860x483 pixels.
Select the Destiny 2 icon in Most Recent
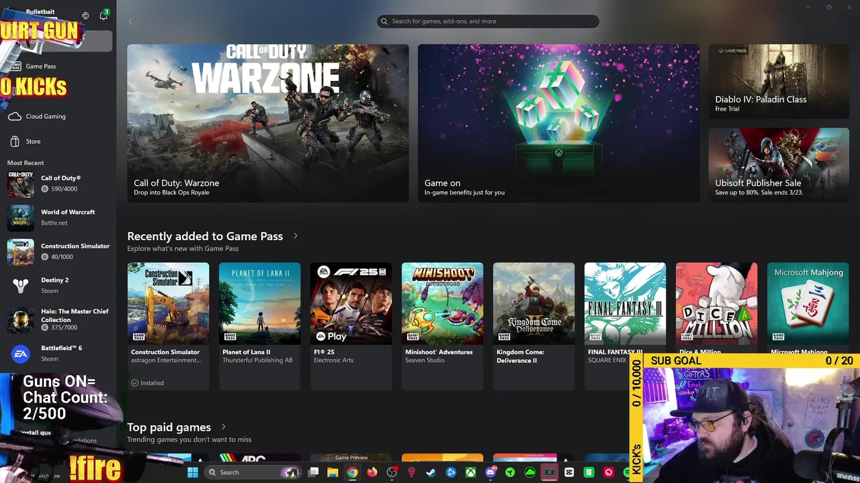click(x=20, y=286)
